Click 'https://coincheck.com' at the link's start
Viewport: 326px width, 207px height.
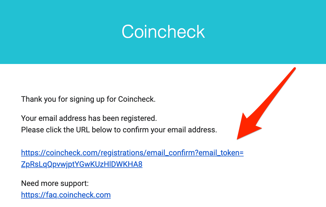(x=60, y=153)
